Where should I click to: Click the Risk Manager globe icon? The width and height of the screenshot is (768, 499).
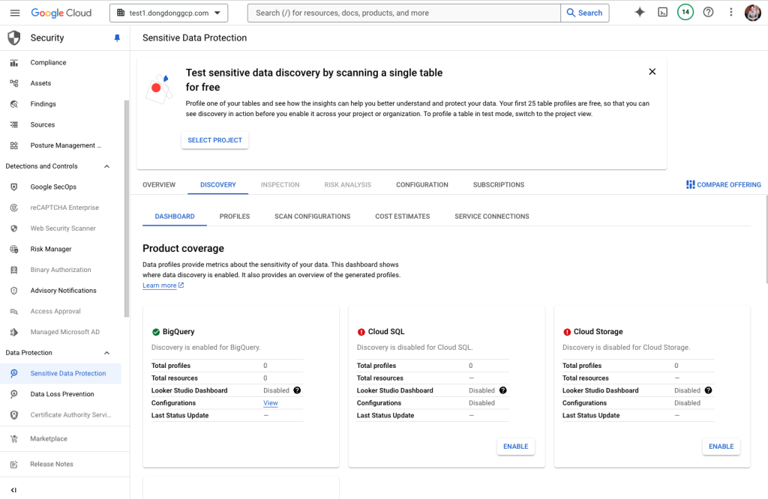coord(14,249)
